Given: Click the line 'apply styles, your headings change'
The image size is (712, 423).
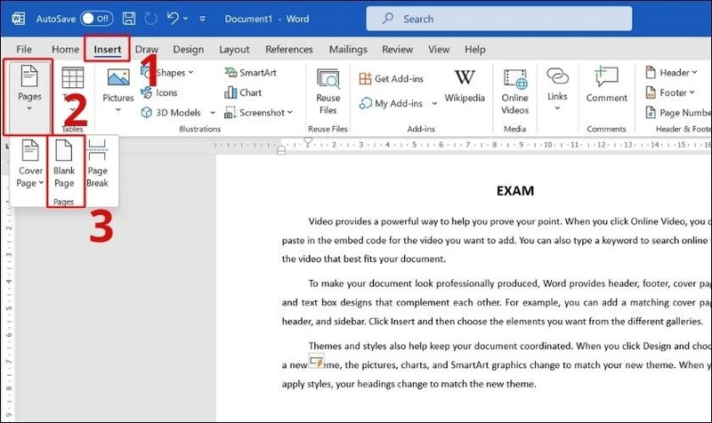Looking at the screenshot, I should (x=409, y=384).
